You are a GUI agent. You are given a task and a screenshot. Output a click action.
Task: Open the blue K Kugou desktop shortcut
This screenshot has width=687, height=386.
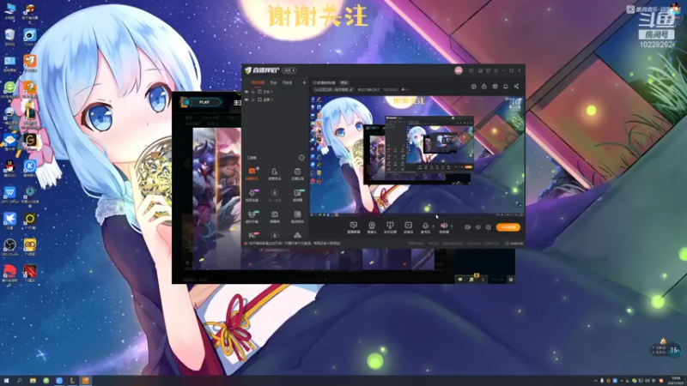pyautogui.click(x=30, y=168)
